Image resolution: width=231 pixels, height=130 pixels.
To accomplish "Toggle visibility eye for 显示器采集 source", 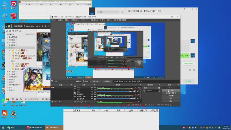I will coord(92,99).
